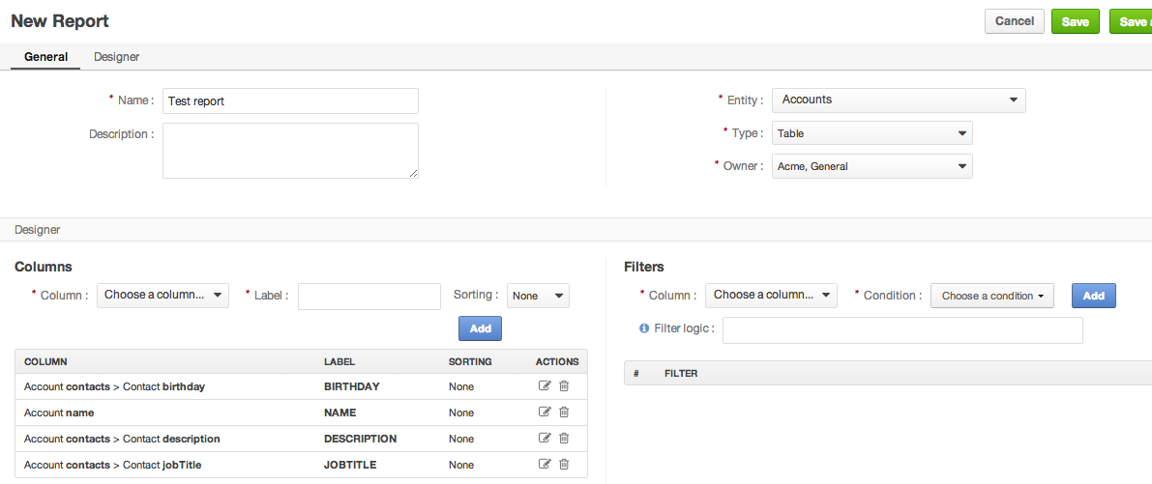Image resolution: width=1152 pixels, height=484 pixels.
Task: Open the Owner dropdown showing Acme, General
Action: tap(872, 166)
